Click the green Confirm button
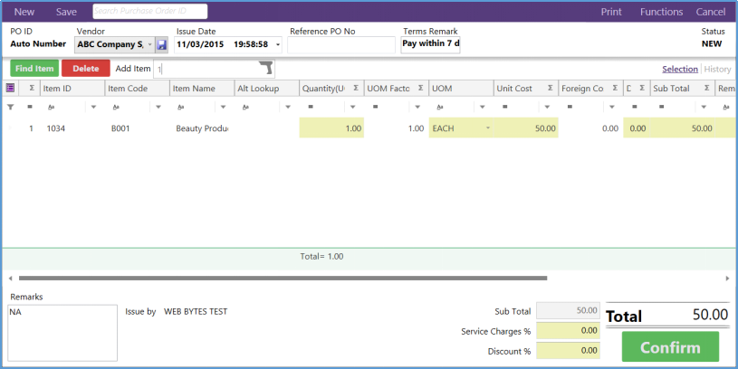 [x=670, y=347]
